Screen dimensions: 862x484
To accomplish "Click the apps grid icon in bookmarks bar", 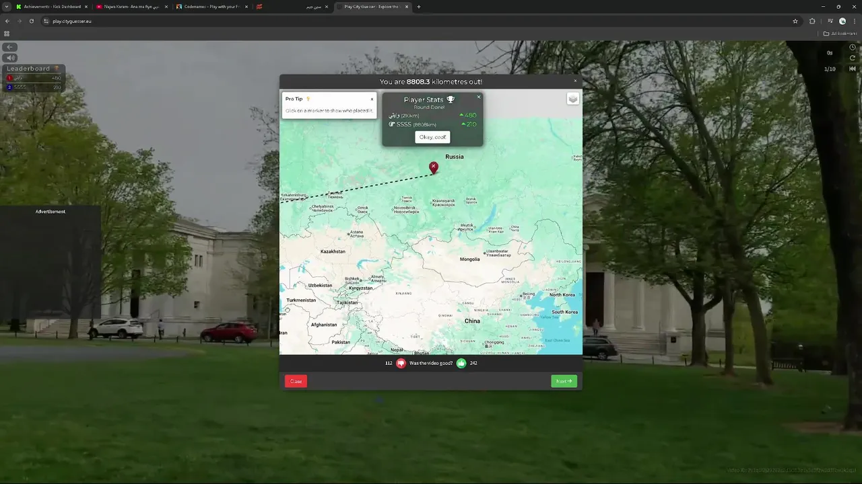I will [7, 34].
